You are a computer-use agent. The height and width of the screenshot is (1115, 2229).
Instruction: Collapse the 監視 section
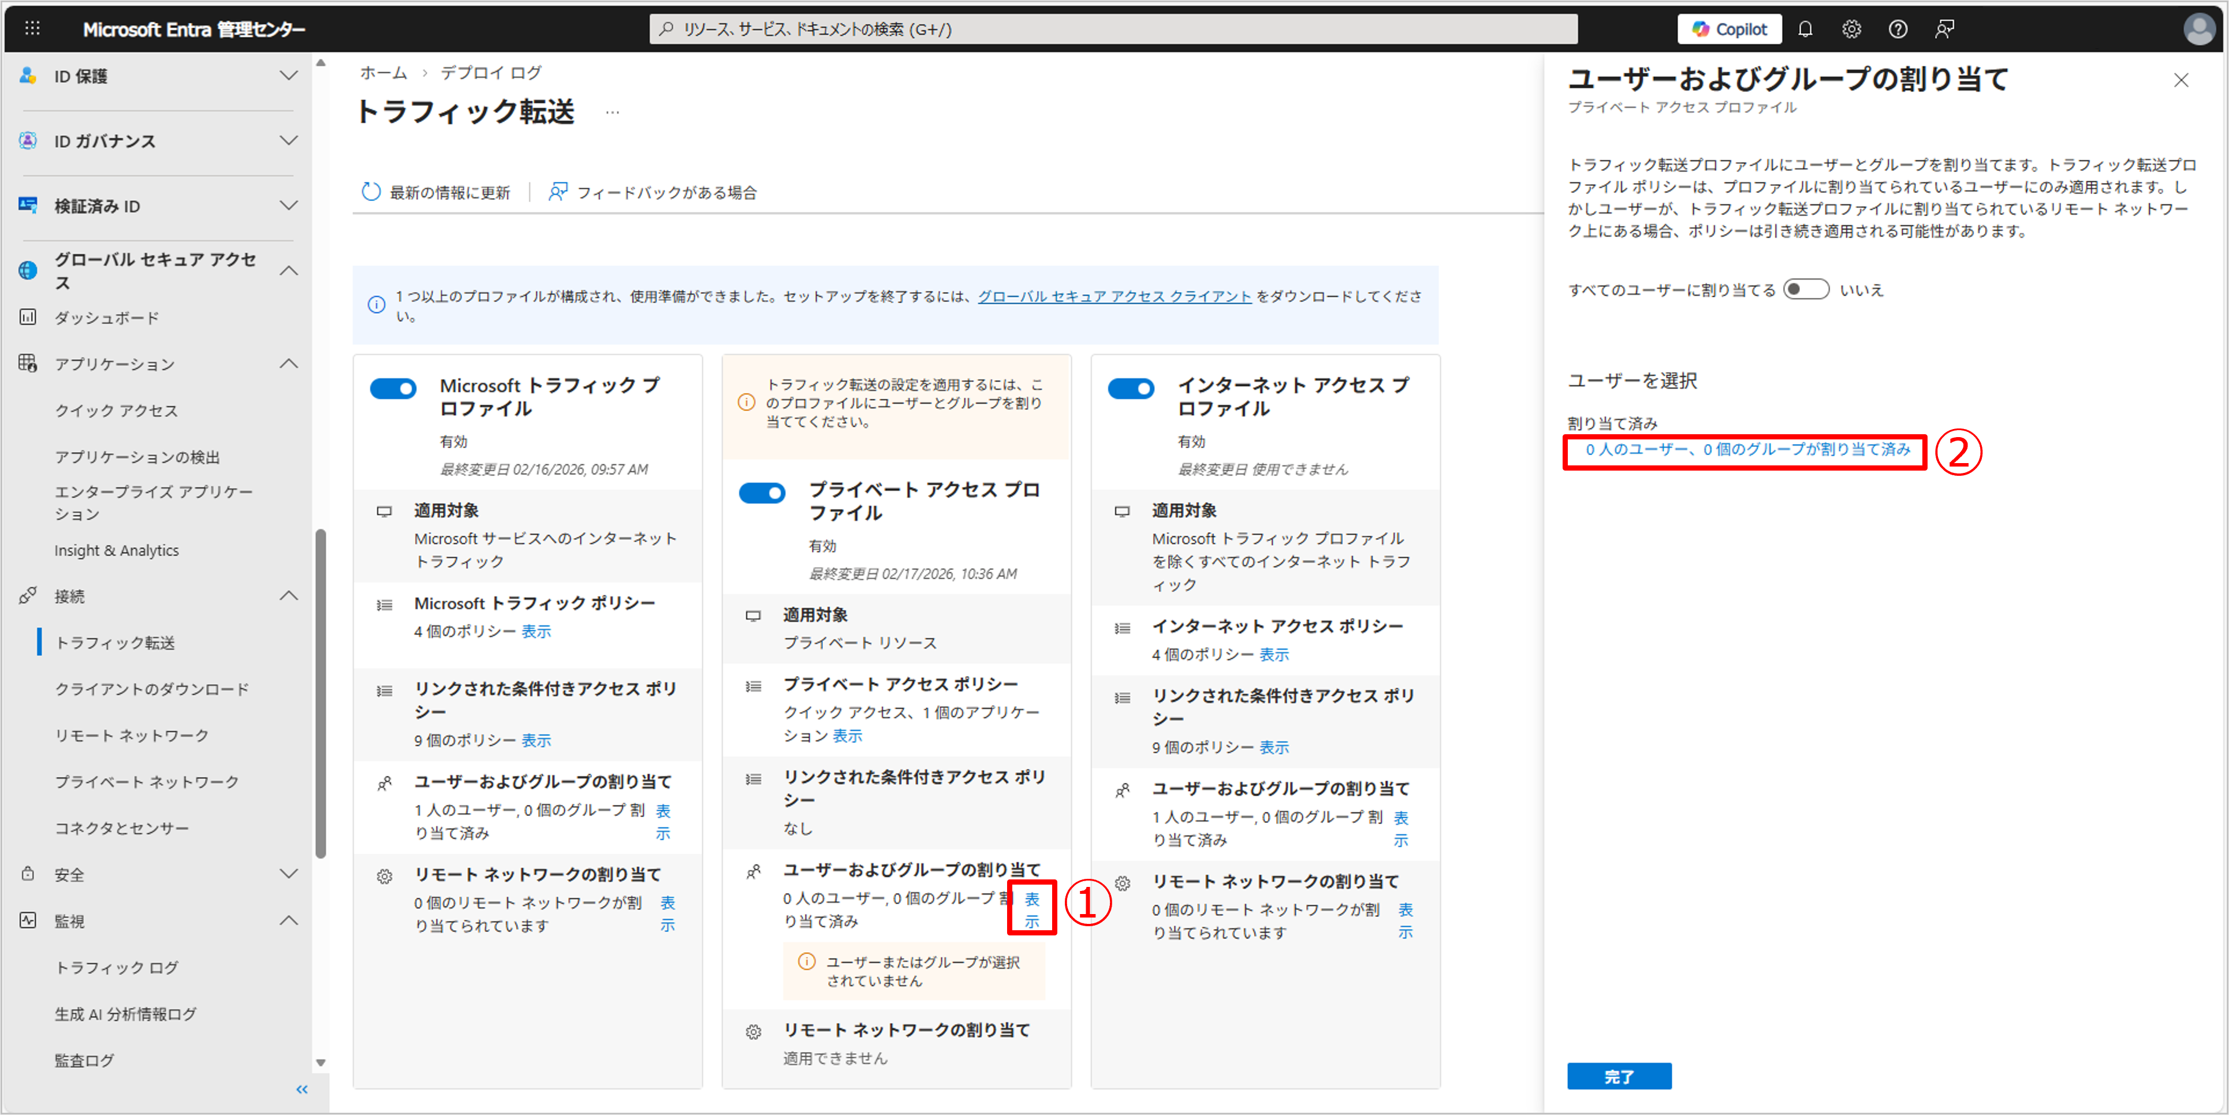coord(288,920)
